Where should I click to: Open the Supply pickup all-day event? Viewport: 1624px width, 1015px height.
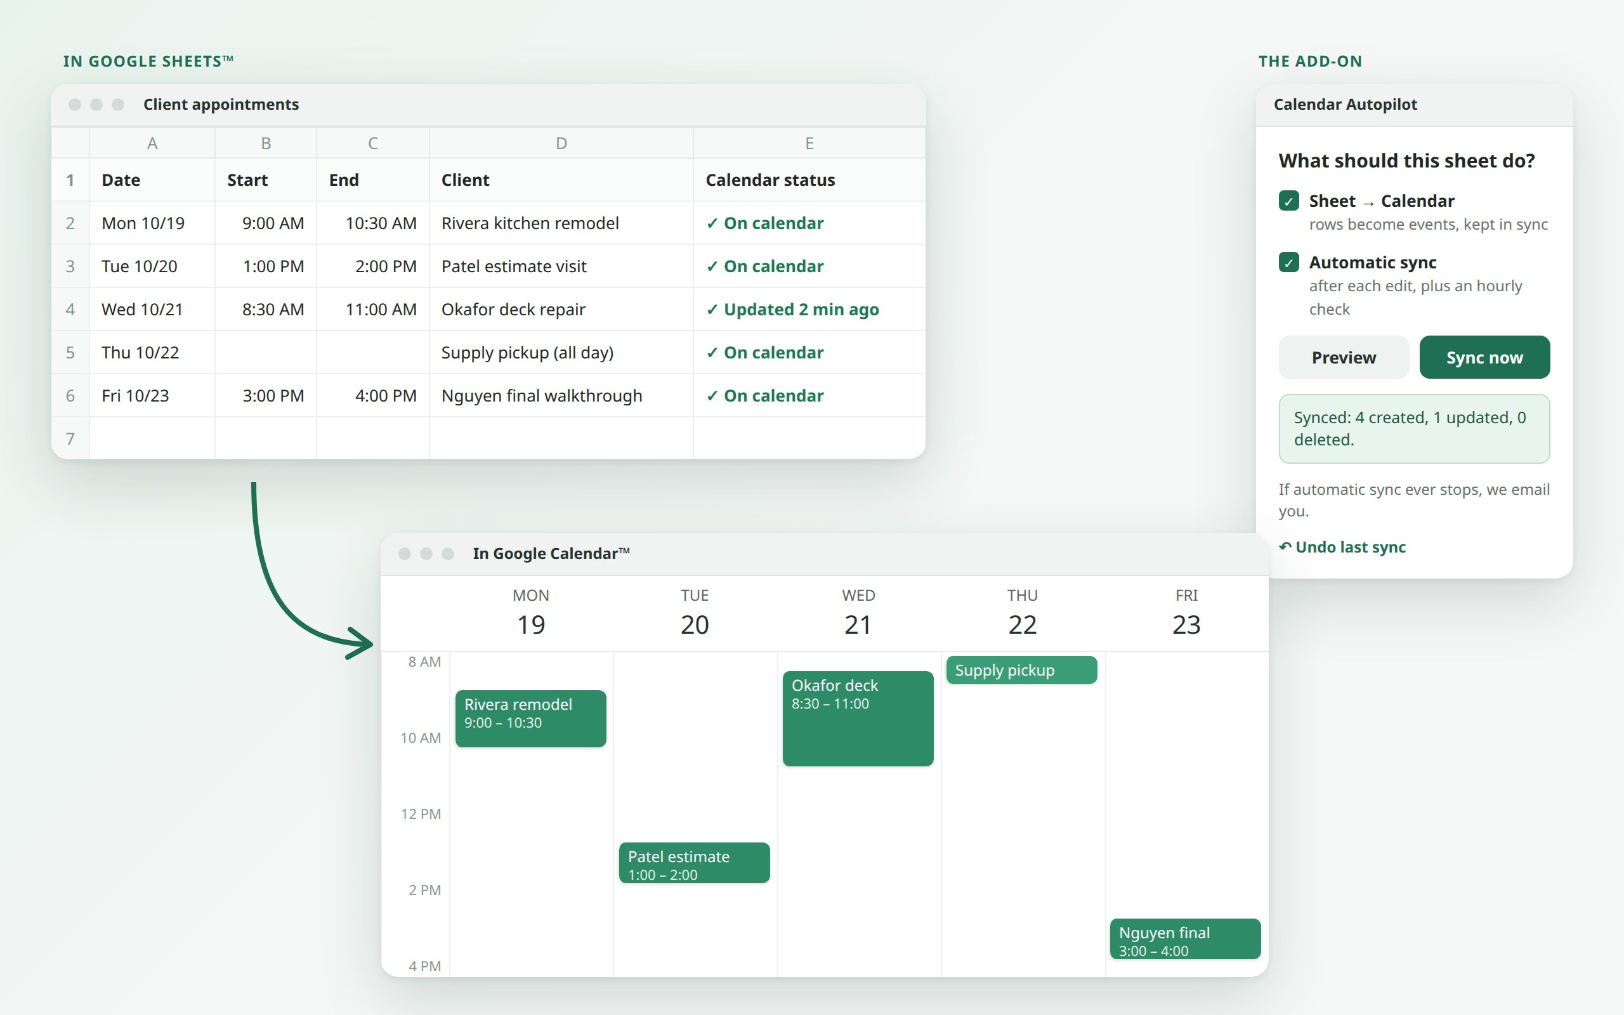coord(1022,670)
